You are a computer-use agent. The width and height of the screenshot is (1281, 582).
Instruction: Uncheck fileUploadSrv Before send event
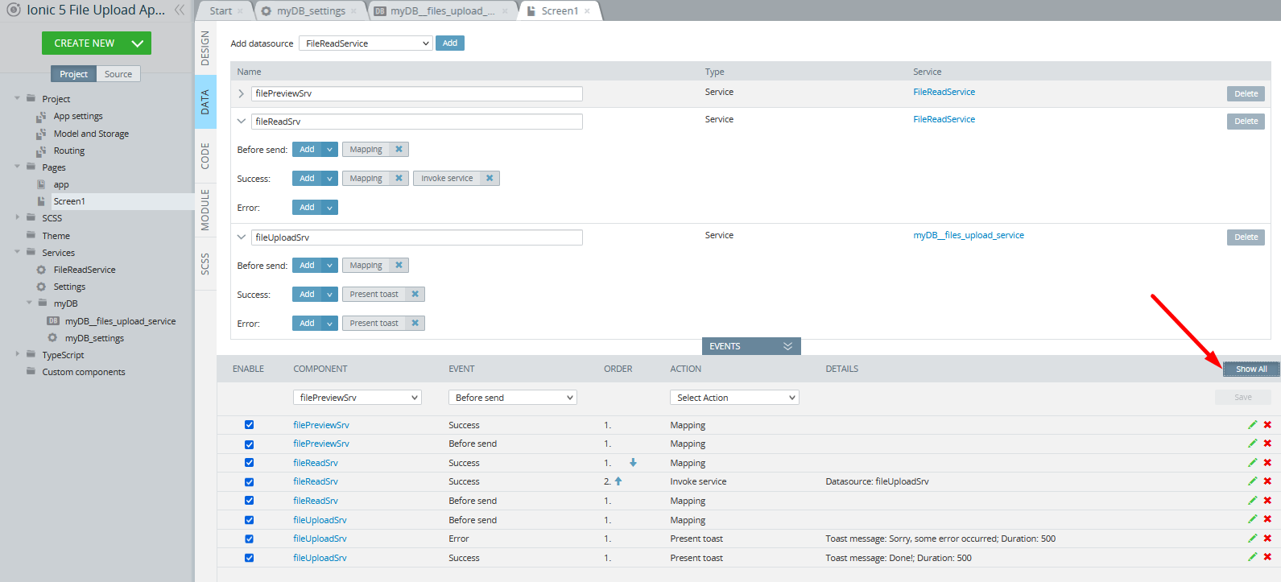(x=249, y=520)
